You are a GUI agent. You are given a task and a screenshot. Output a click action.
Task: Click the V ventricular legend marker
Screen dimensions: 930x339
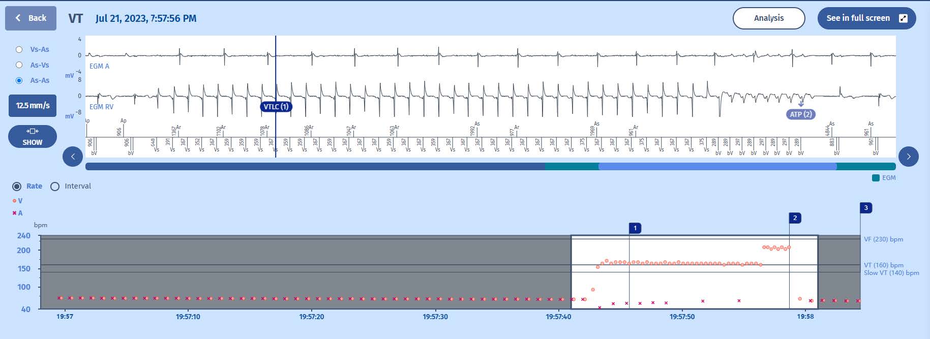[x=15, y=201]
